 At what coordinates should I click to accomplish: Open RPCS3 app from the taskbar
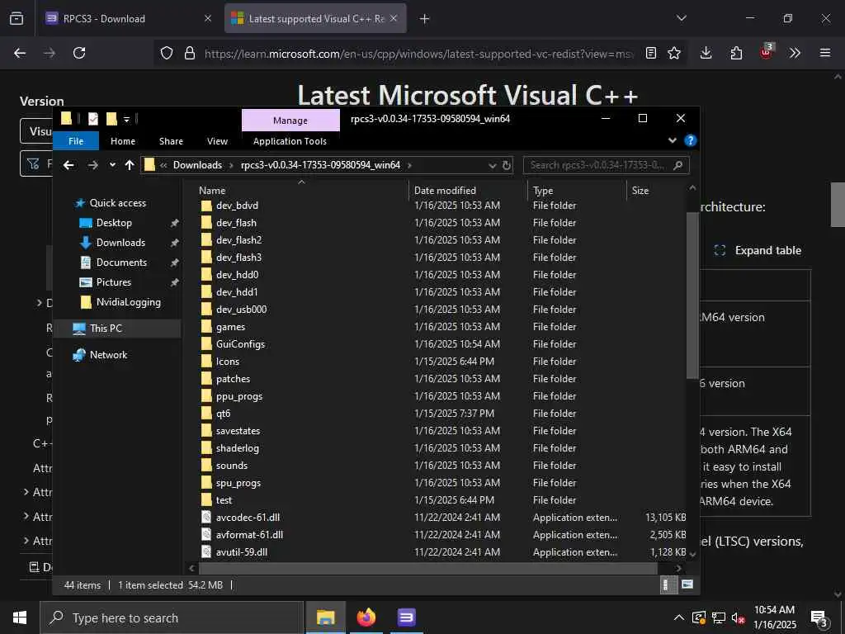tap(406, 617)
